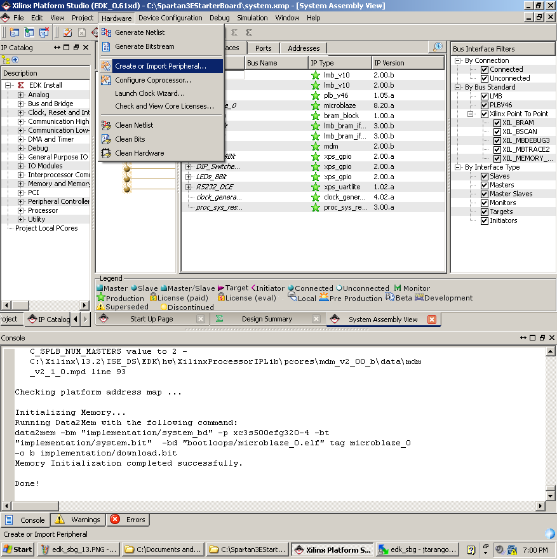Image resolution: width=557 pixels, height=559 pixels.
Task: Collapse the By Connection filter group
Action: click(458, 60)
